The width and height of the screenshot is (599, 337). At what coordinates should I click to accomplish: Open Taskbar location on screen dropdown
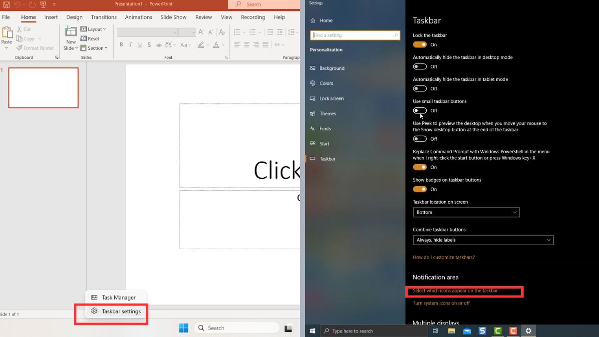pyautogui.click(x=466, y=212)
